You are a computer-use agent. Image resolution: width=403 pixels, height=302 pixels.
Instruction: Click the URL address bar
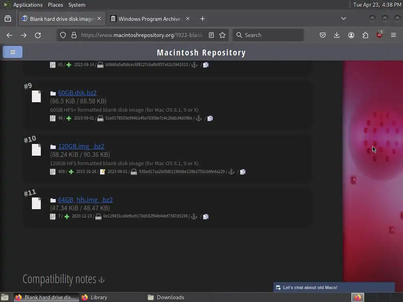142,35
